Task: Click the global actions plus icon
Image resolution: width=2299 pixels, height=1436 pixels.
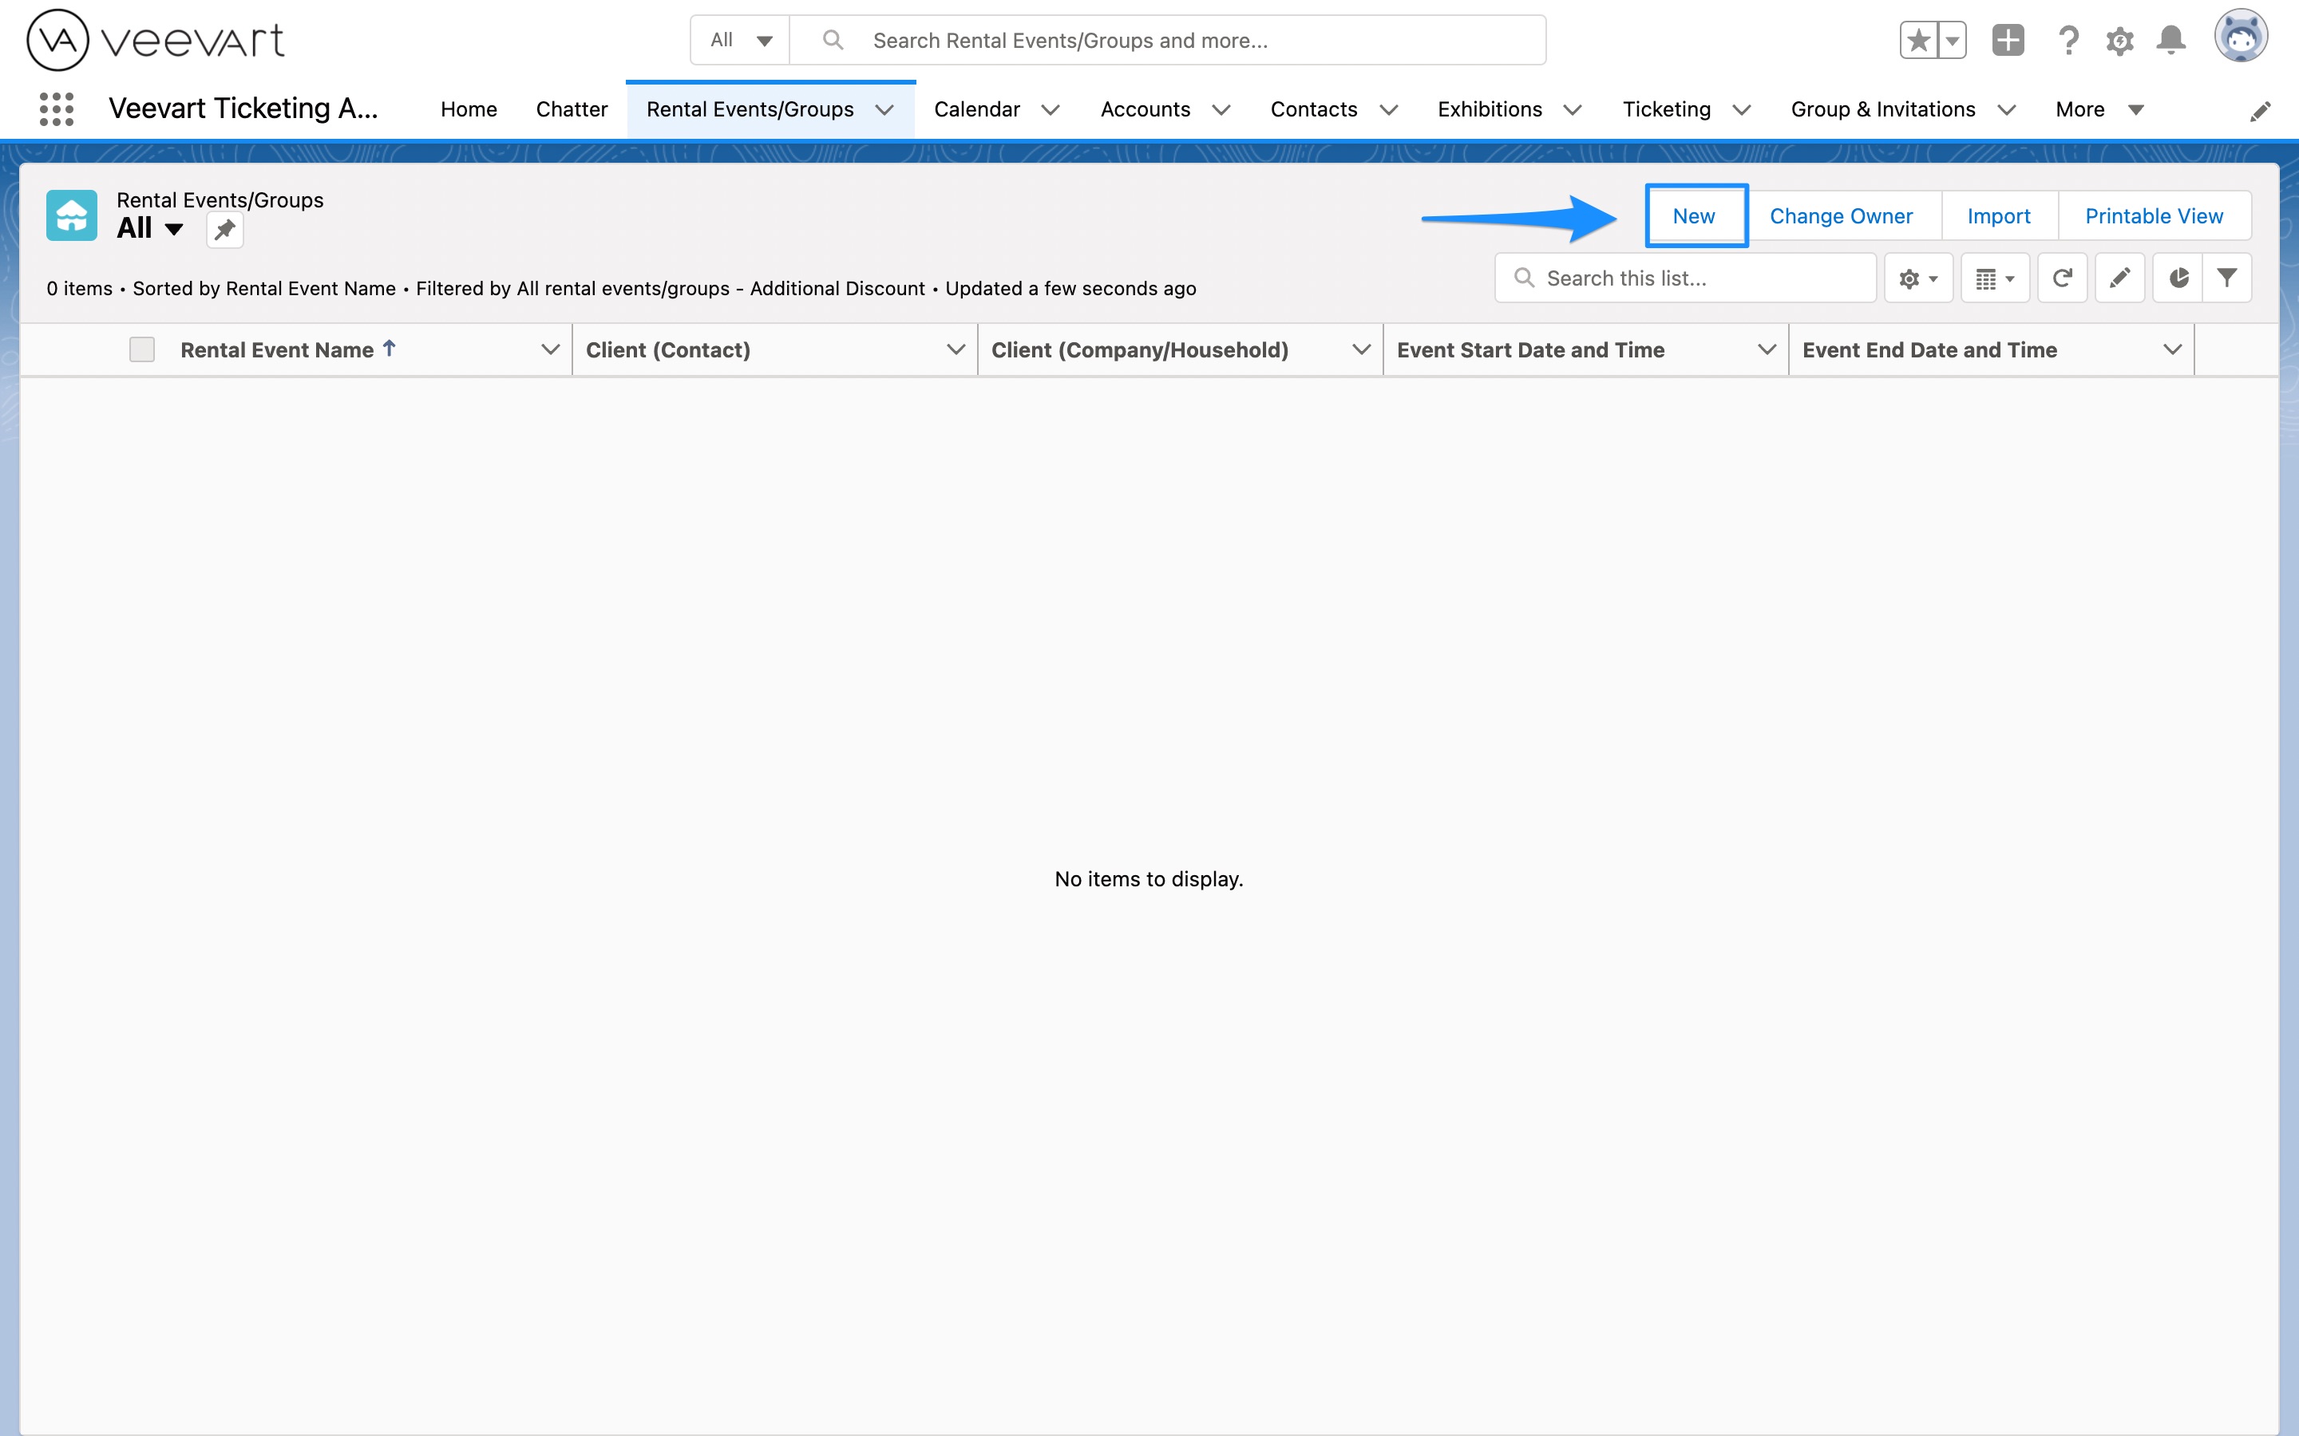Action: coord(2008,40)
